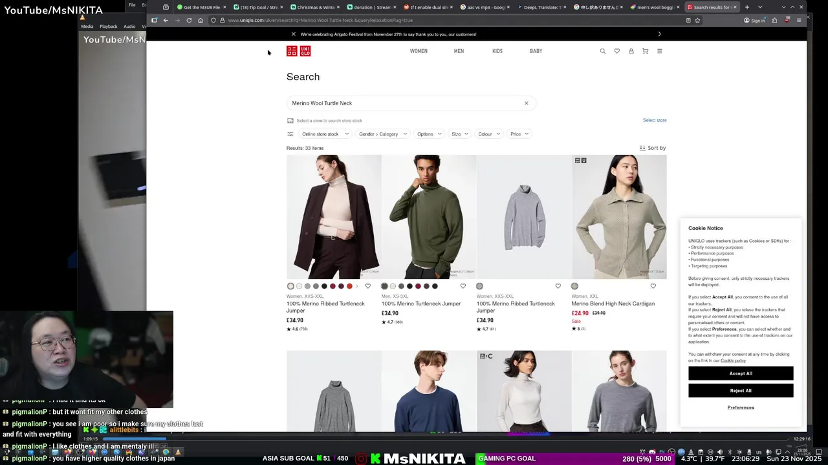Open the hamburger menu in UNIQLO header

point(659,51)
